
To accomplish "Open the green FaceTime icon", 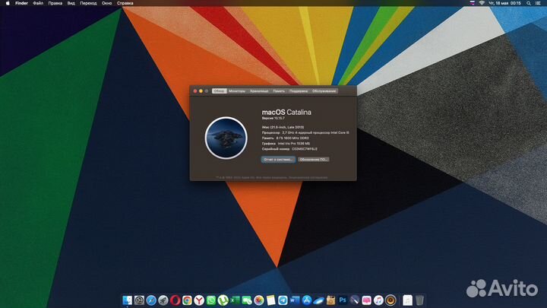I will pos(247,300).
